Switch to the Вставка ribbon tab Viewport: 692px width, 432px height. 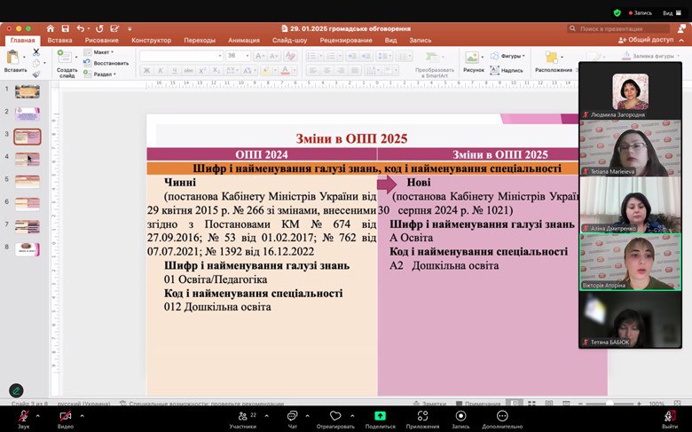pyautogui.click(x=60, y=40)
